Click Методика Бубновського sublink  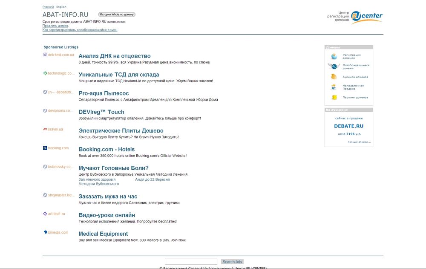[x=99, y=184]
